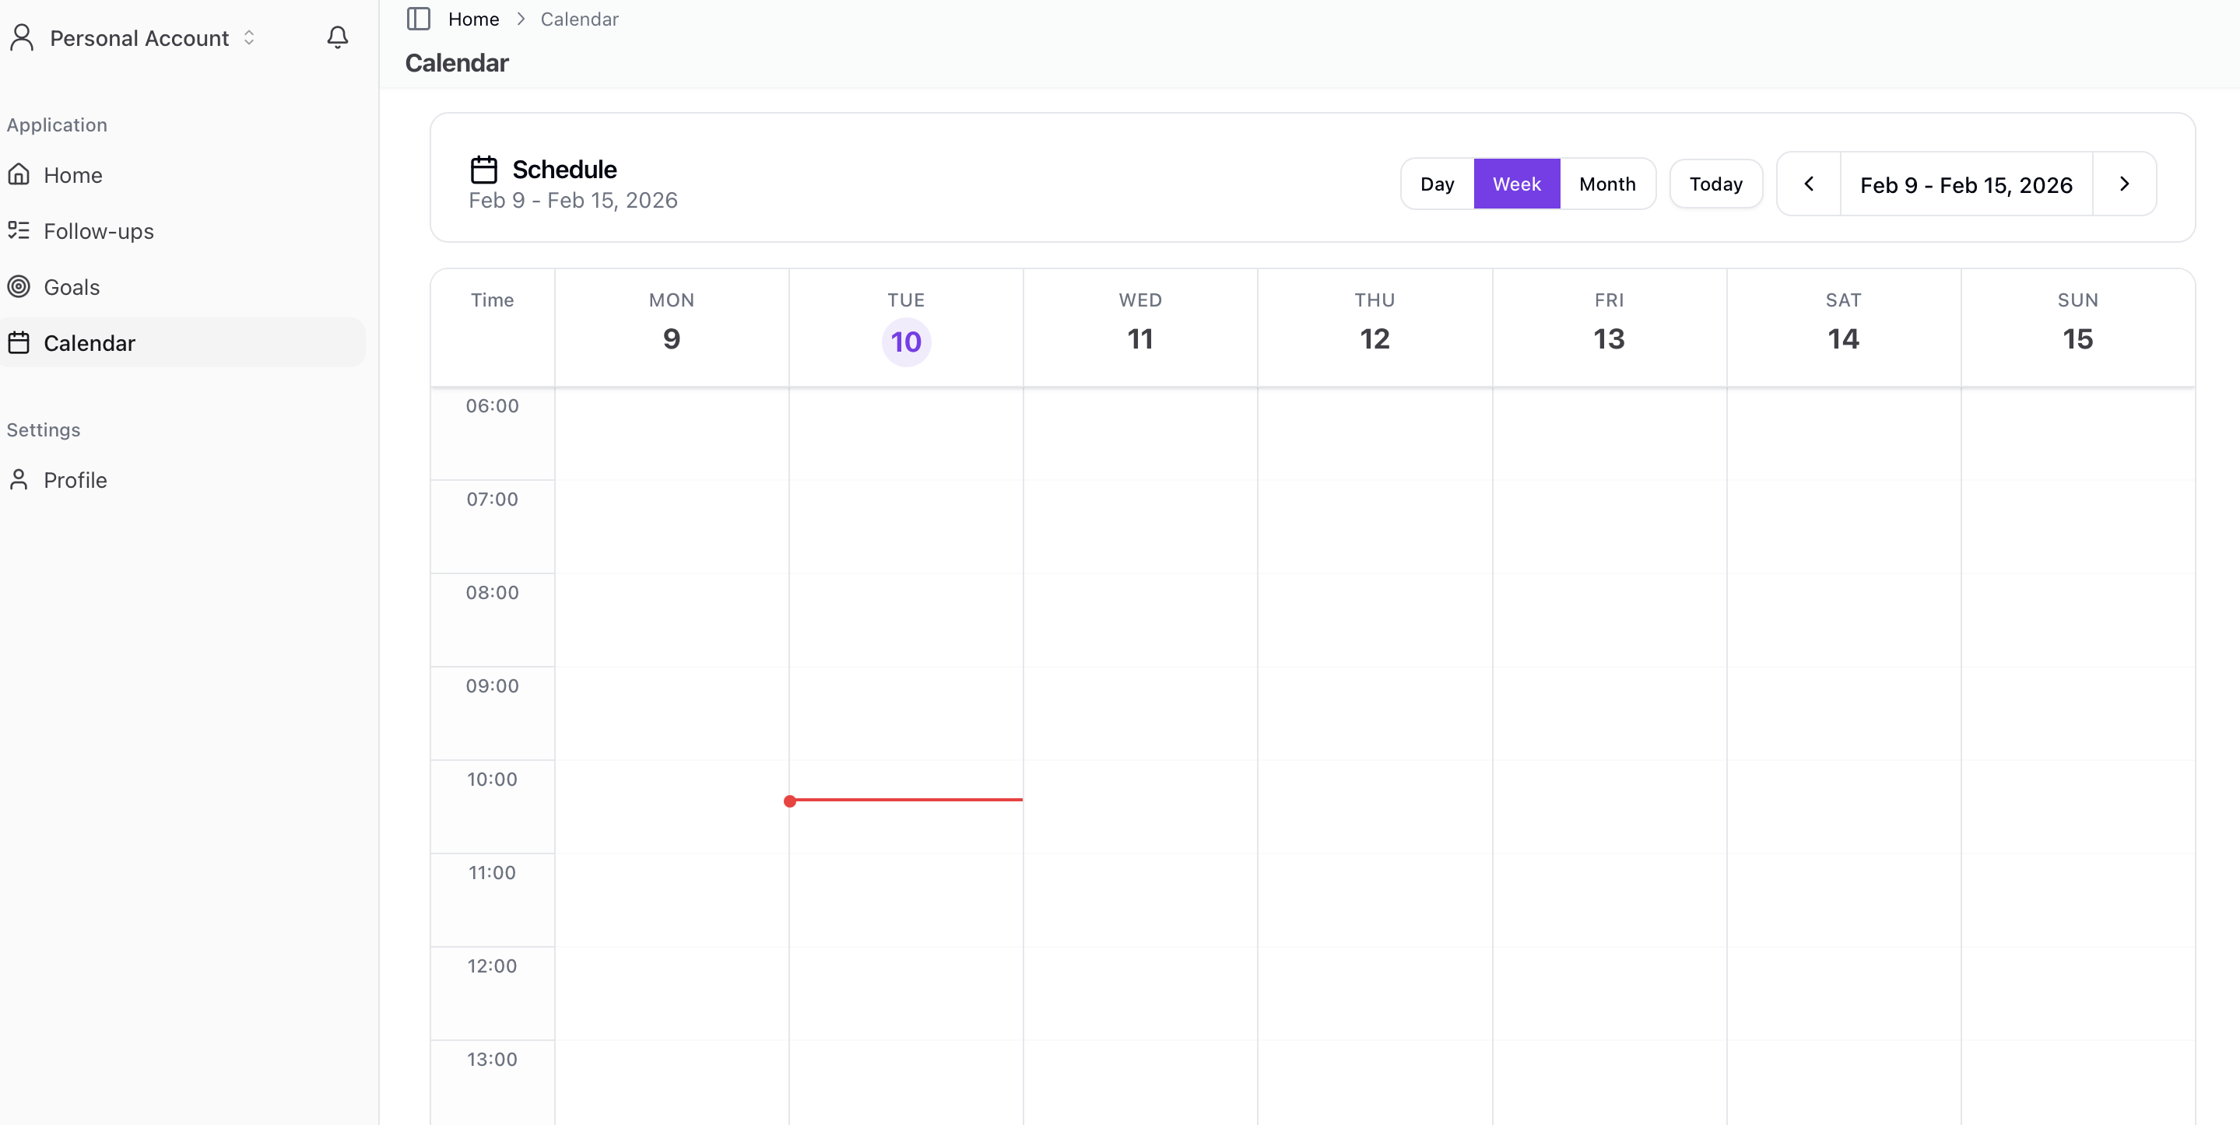Click the notification bell icon

tap(337, 37)
